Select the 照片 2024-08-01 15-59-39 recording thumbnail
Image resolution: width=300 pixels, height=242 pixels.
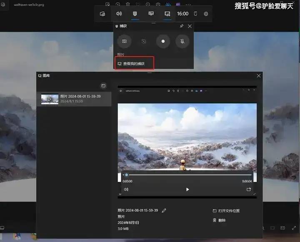74,99
